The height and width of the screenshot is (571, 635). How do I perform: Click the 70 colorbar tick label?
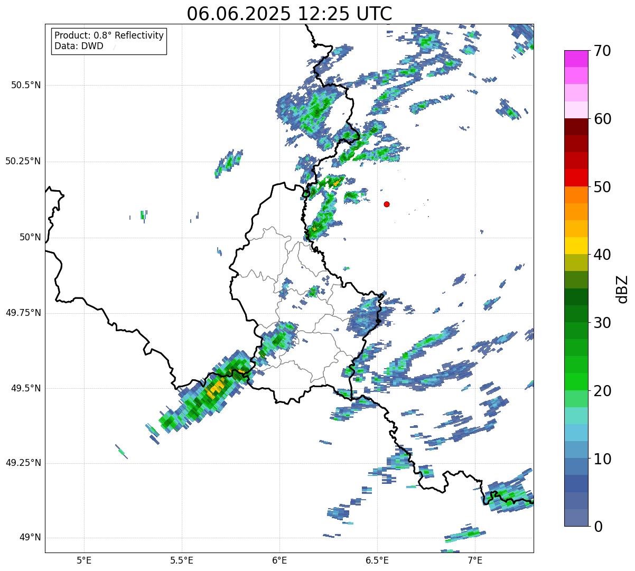602,51
